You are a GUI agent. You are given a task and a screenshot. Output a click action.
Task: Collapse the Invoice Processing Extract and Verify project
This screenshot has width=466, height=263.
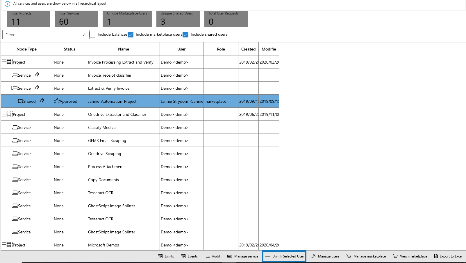coord(4,62)
